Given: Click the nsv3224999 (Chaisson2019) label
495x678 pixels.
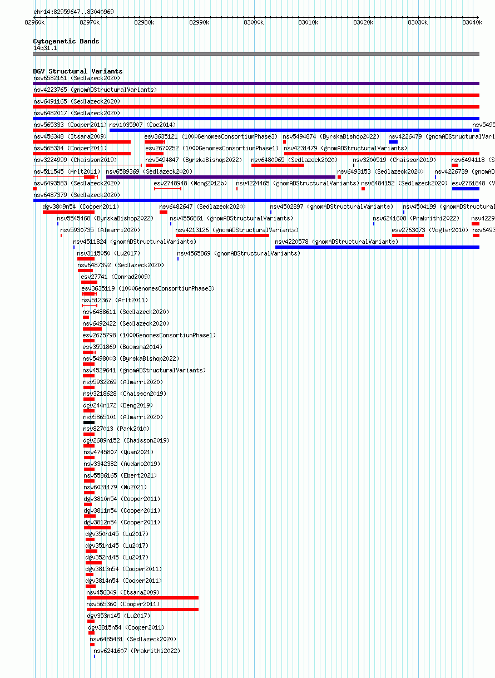Looking at the screenshot, I should point(75,160).
